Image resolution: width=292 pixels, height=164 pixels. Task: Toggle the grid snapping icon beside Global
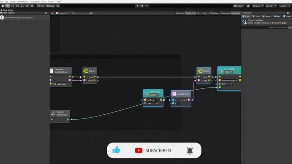pyautogui.click(x=58, y=6)
